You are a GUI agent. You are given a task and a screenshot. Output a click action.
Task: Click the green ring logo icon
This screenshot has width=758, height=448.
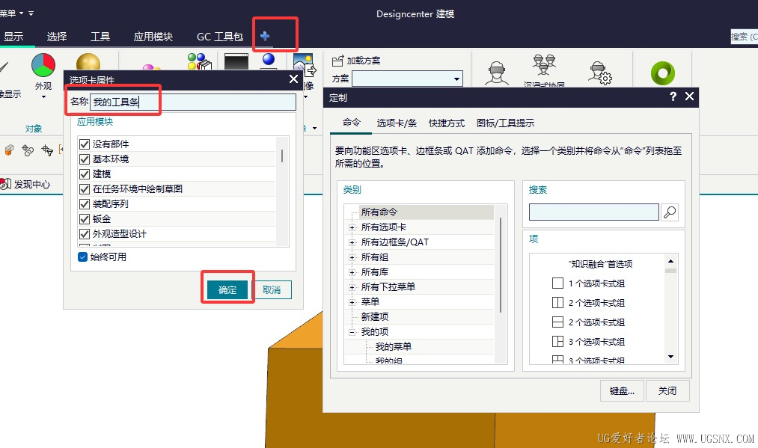pyautogui.click(x=663, y=73)
